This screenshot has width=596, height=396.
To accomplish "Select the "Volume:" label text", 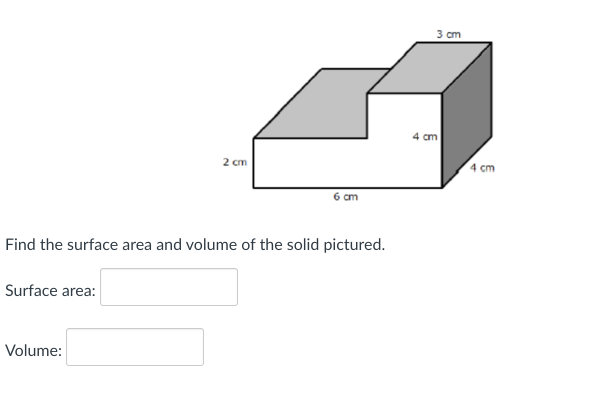I will tap(31, 350).
